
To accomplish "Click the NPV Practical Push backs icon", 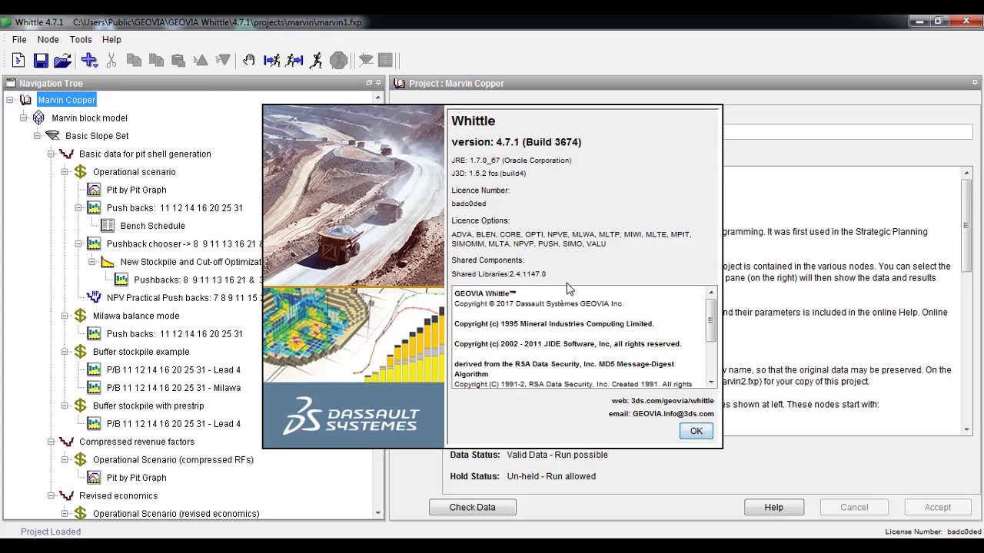I will tap(94, 297).
